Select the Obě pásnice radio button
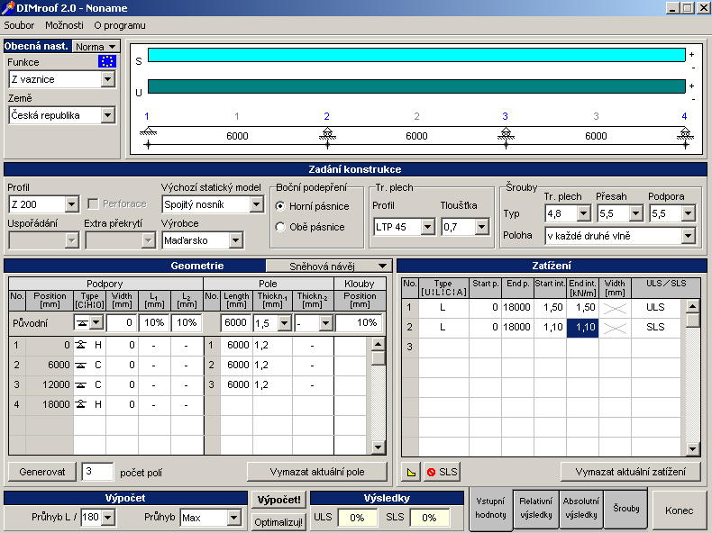 [x=280, y=227]
